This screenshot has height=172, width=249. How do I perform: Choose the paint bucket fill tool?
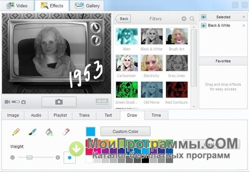pyautogui.click(x=49, y=132)
